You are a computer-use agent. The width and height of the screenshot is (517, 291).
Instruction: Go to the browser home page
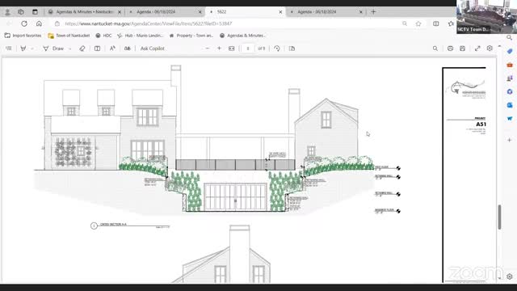pos(39,23)
